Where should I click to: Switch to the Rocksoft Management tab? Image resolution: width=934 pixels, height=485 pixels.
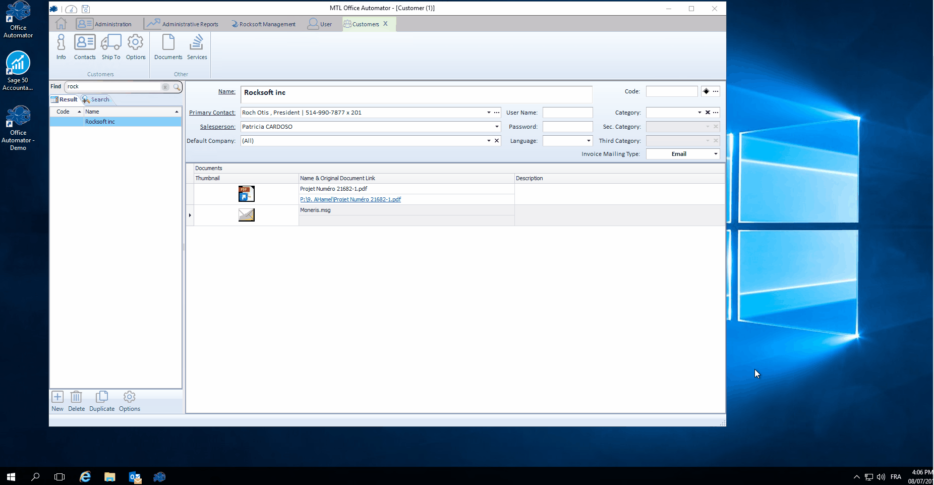pos(263,24)
